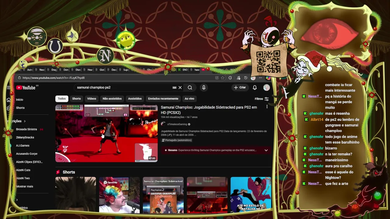The height and width of the screenshot is (219, 390).
Task: Bookmark the page with the star icon
Action: [x=223, y=78]
